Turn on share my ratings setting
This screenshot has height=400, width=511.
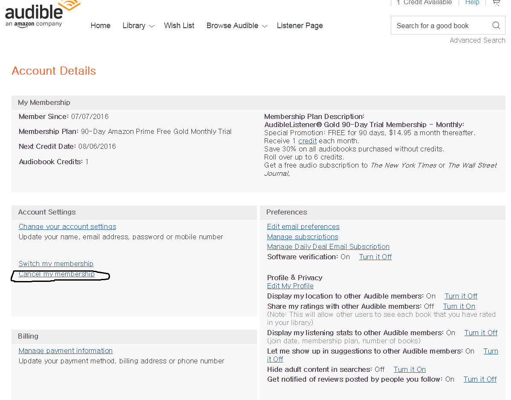tap(459, 306)
